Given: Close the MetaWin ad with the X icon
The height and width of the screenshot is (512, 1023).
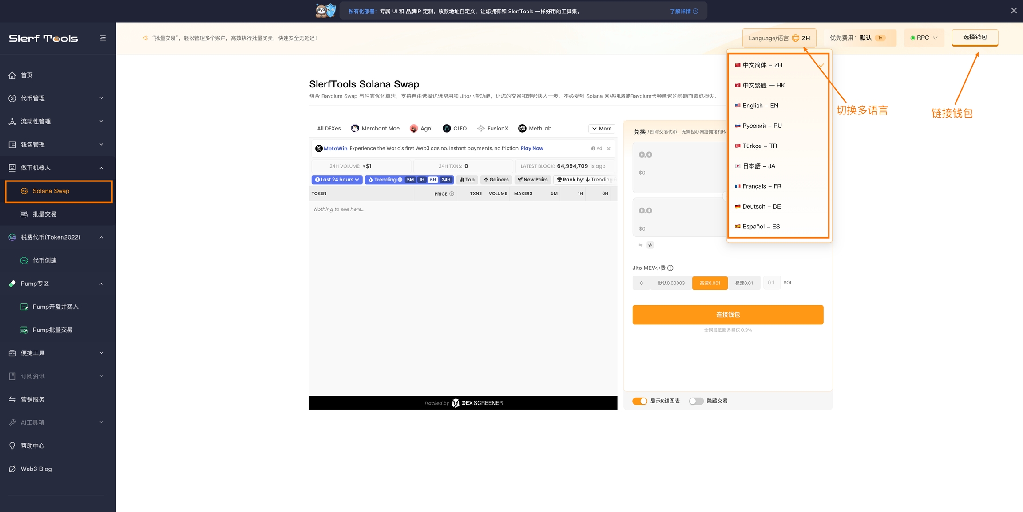Looking at the screenshot, I should tap(609, 149).
